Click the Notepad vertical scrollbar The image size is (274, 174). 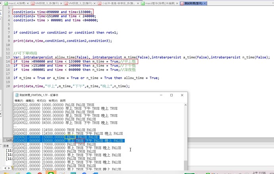[186, 135]
